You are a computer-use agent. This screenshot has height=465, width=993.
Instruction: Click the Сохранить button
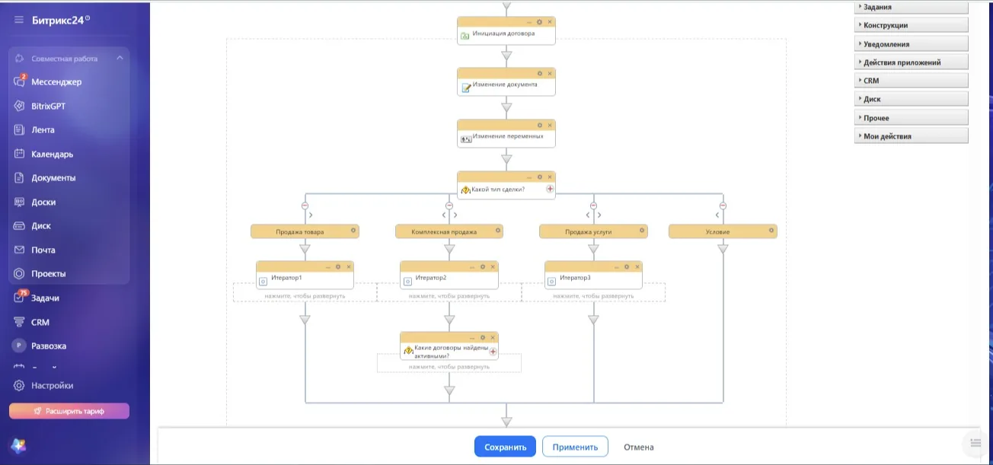click(505, 447)
